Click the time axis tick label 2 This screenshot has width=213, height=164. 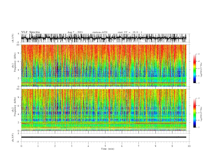(x=55, y=146)
